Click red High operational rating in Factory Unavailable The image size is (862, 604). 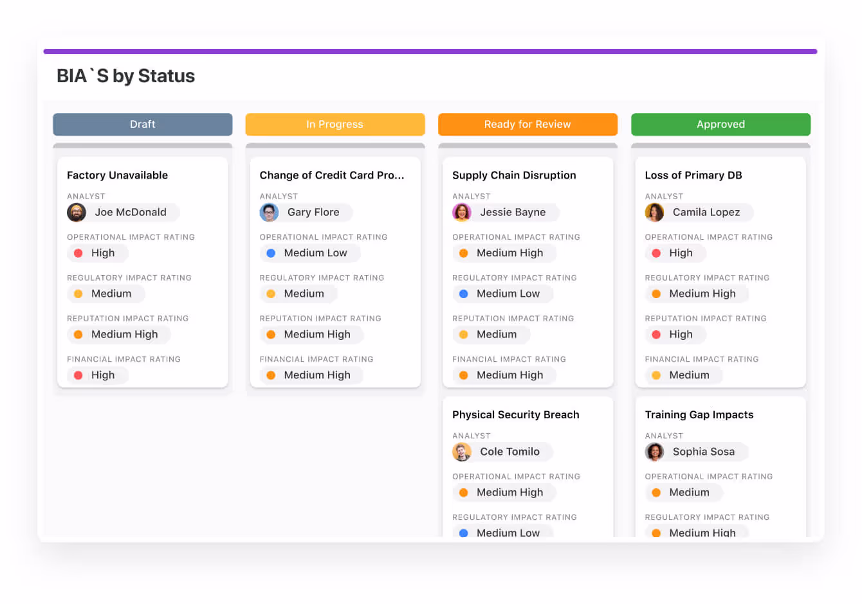point(98,253)
